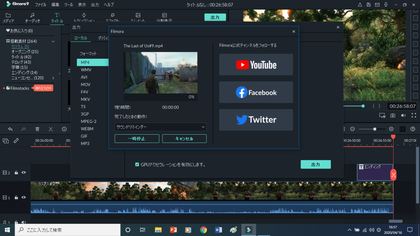This screenshot has width=420, height=236.
Task: Toggle the chain link auto-ripple icon
Action: 16,141
